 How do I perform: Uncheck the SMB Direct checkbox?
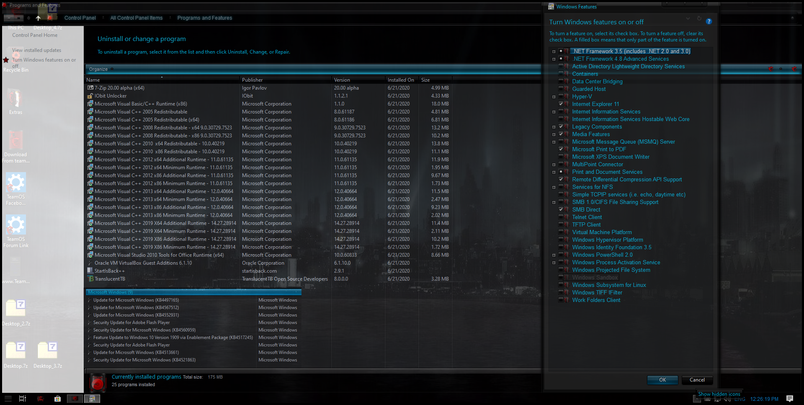tap(561, 210)
